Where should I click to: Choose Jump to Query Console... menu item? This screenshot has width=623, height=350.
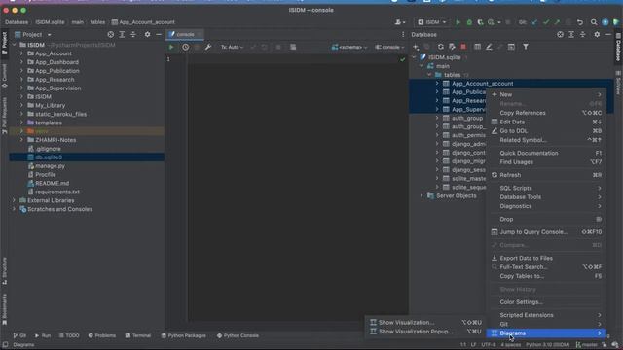click(547, 232)
